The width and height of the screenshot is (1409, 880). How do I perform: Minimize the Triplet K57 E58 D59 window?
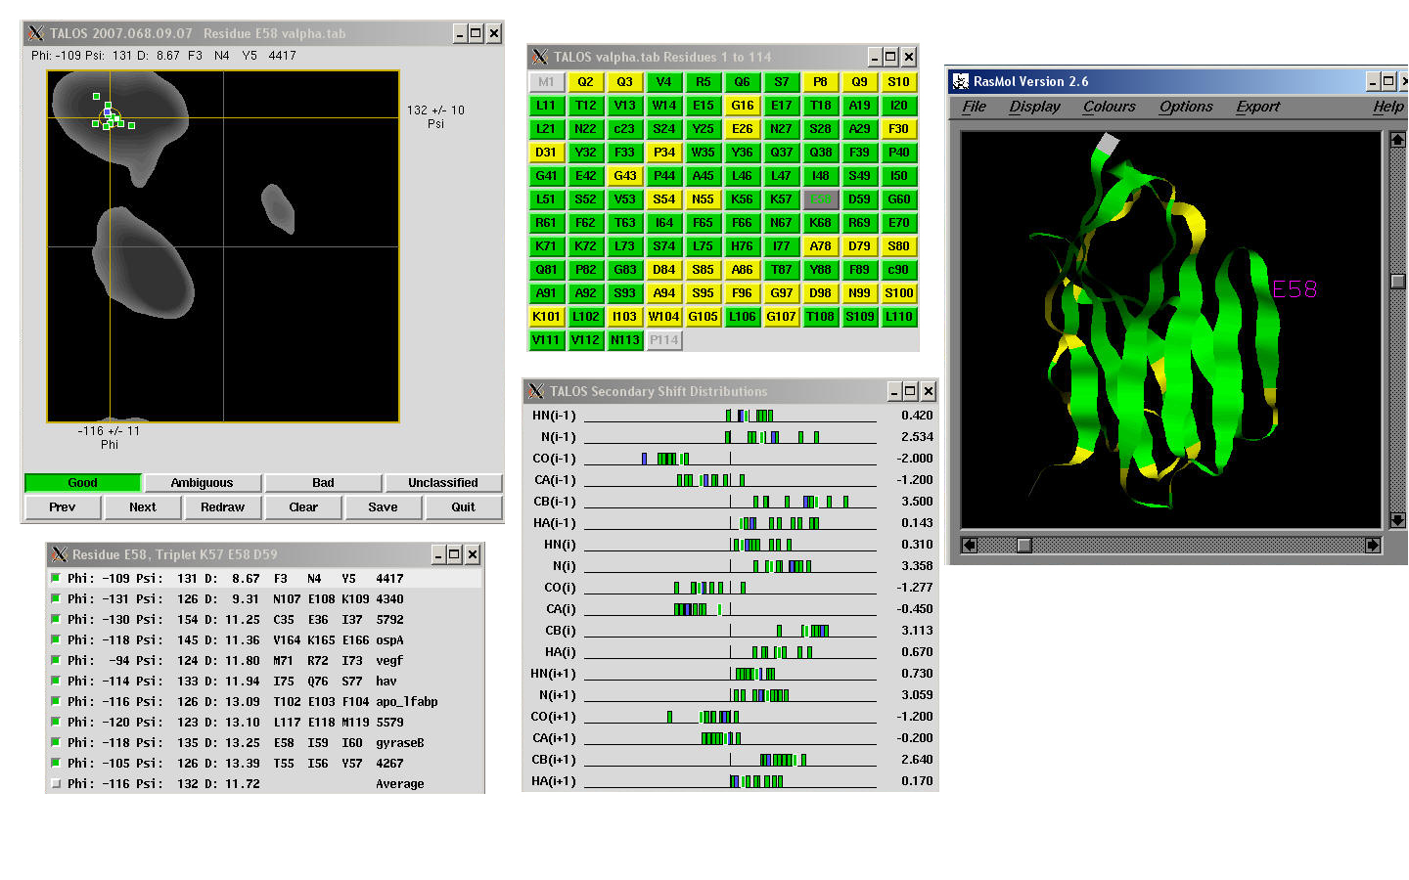click(x=439, y=554)
